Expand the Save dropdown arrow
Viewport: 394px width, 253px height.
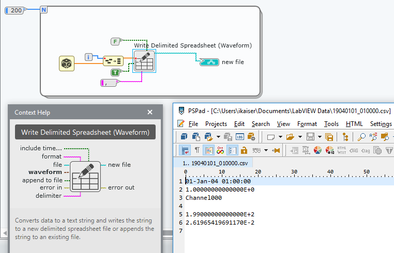[x=320, y=137]
